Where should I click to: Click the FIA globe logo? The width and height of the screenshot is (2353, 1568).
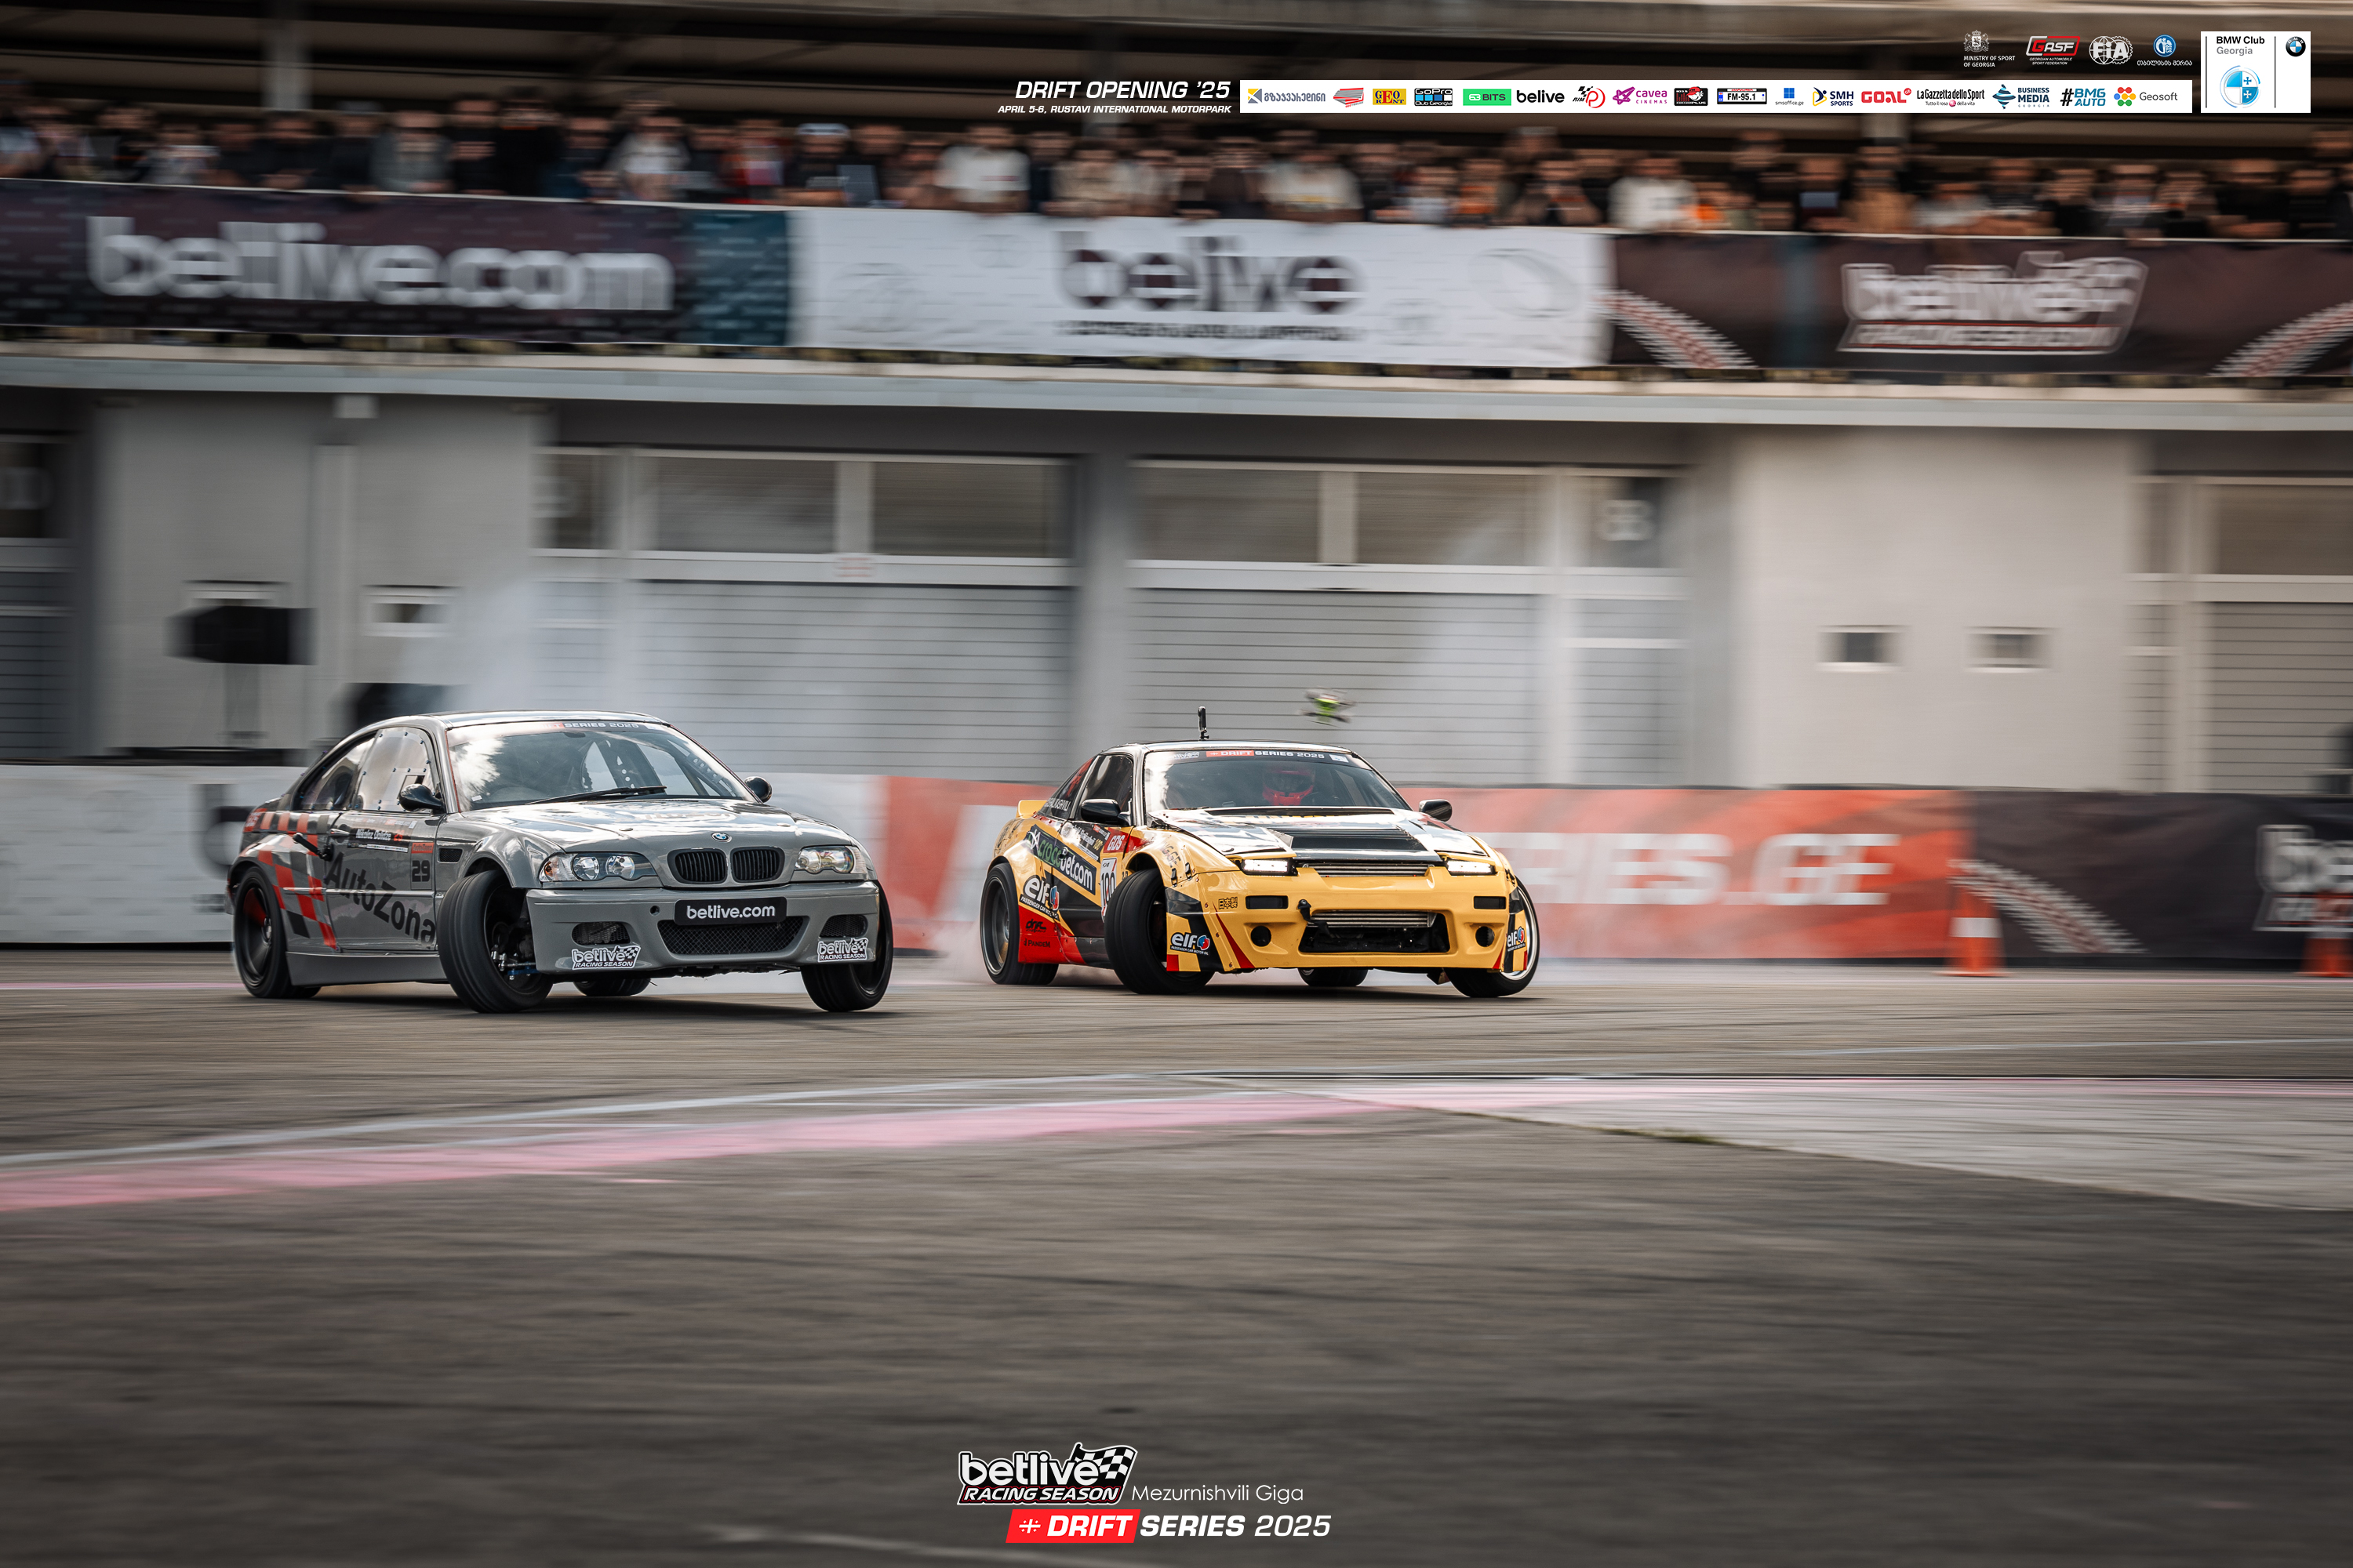click(x=2110, y=49)
